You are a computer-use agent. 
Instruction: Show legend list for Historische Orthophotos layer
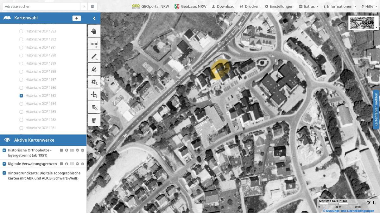pyautogui.click(x=72, y=150)
